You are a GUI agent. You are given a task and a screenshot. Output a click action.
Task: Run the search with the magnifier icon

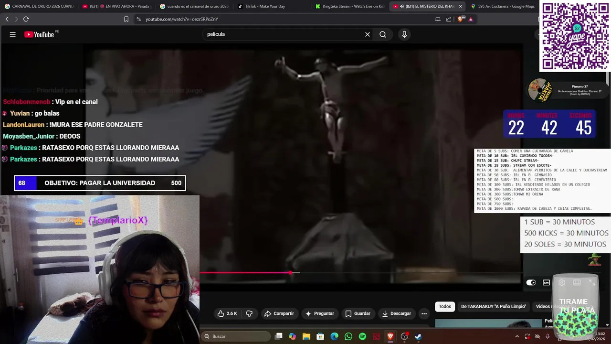[x=383, y=34]
